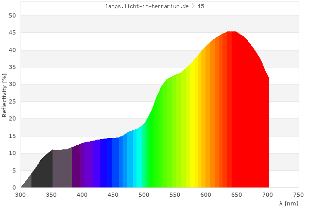This screenshot has height=206, width=309.
Task: Select the 700 tick on the wavelength axis
Action: click(x=268, y=195)
